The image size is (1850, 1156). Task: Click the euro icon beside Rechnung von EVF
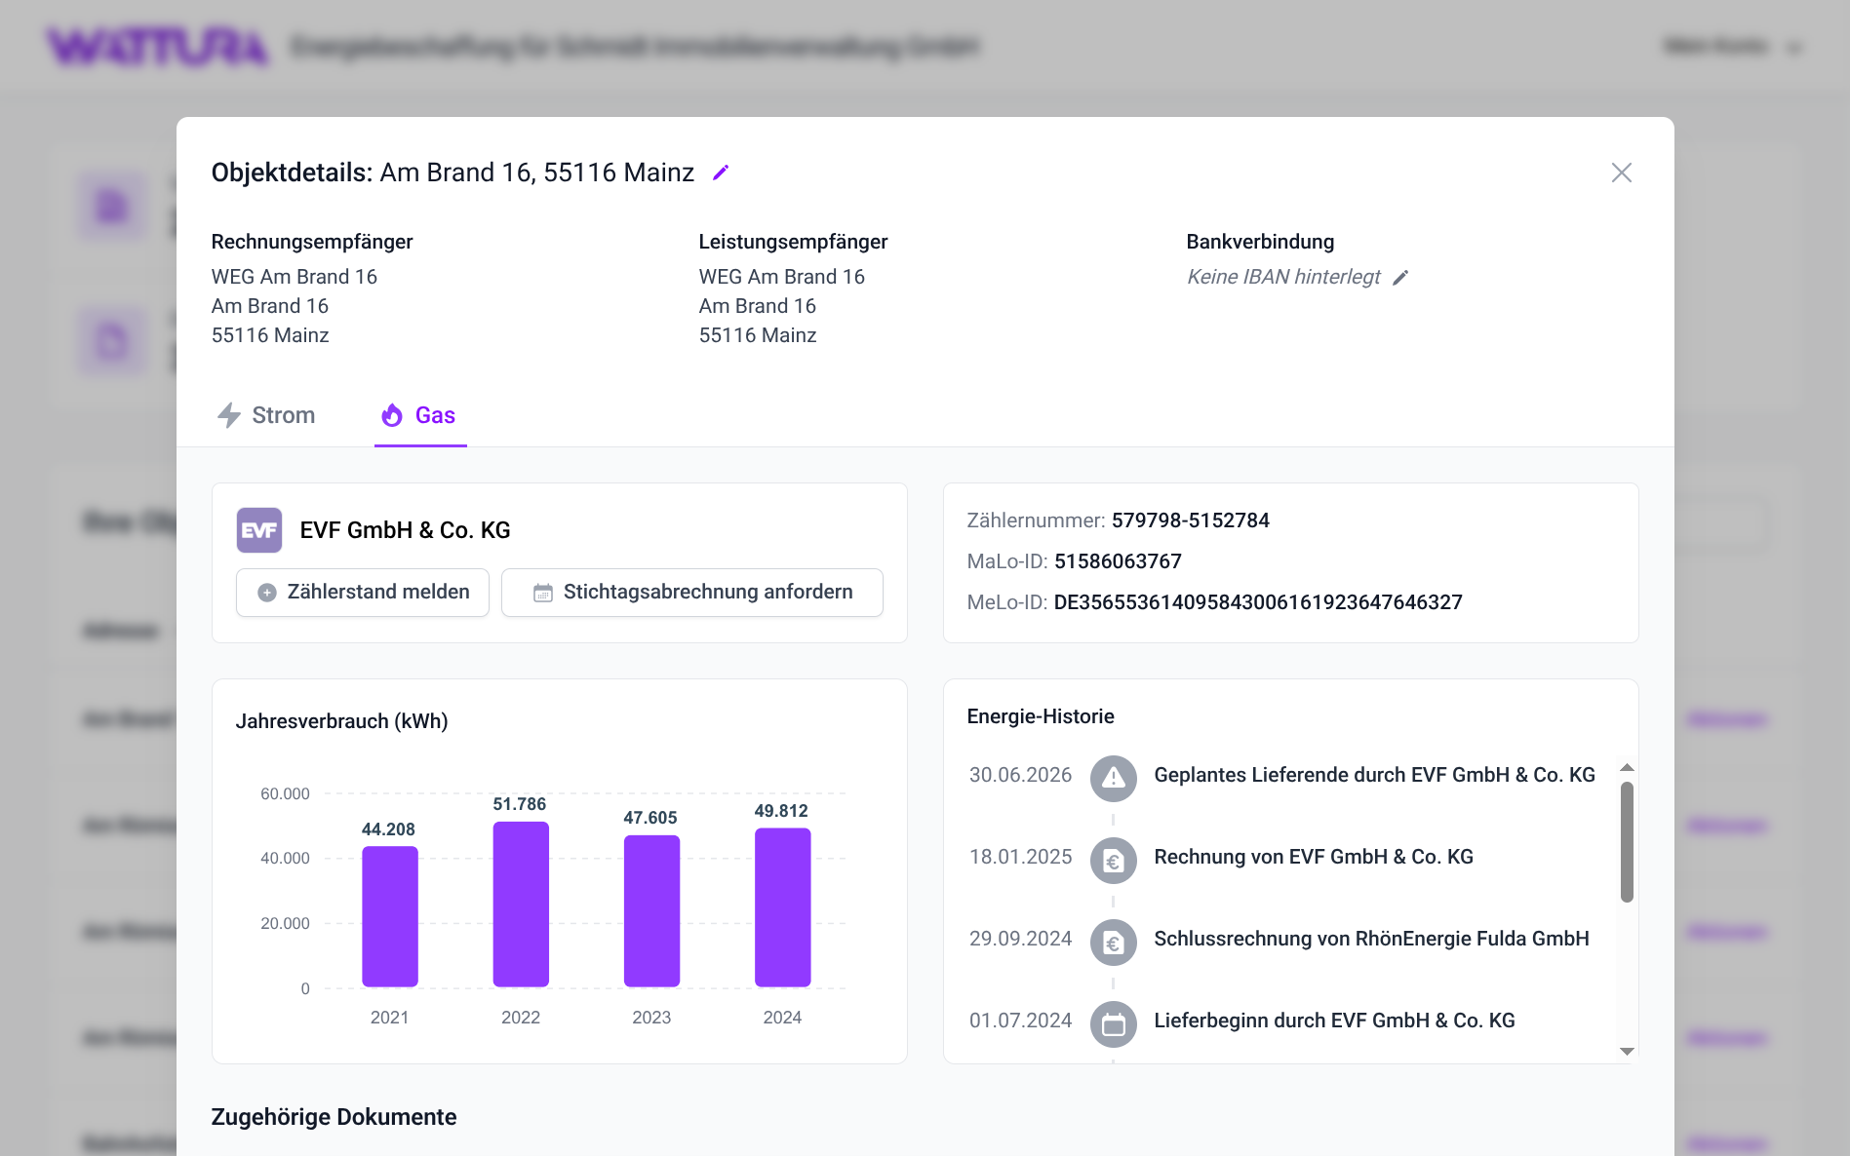[1113, 861]
